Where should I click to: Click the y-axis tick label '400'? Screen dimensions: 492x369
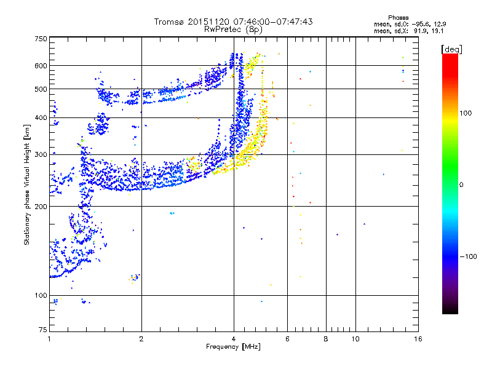(x=41, y=118)
